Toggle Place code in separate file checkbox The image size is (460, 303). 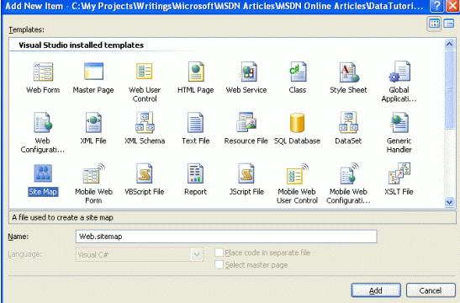[x=219, y=252]
